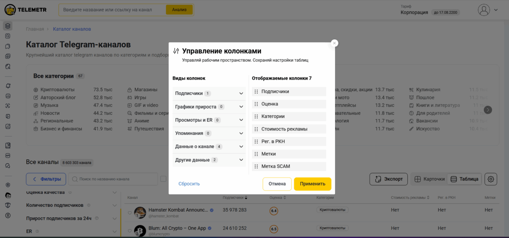Click the user profile avatar

pyautogui.click(x=484, y=10)
